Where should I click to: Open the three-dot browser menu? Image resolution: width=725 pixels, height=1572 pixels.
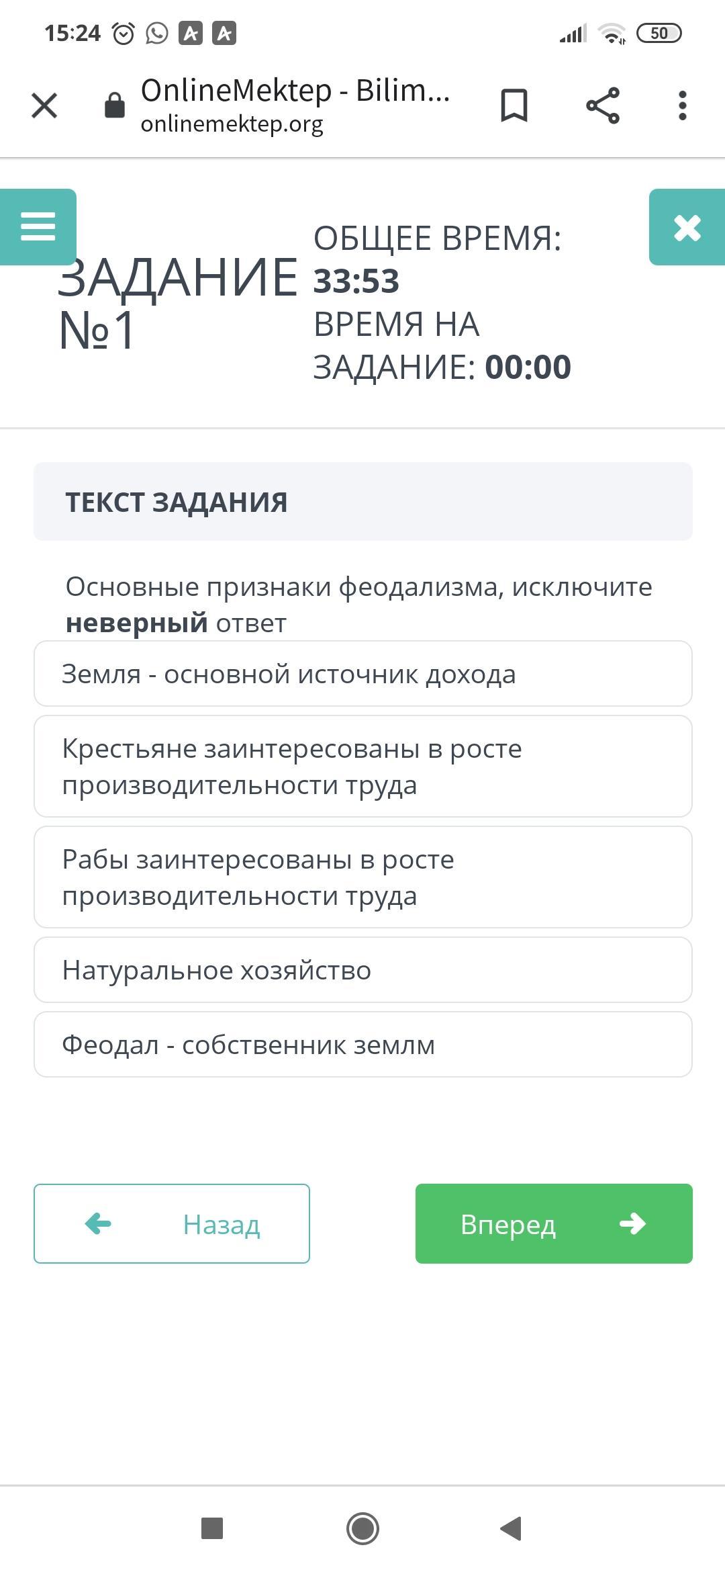pos(682,105)
